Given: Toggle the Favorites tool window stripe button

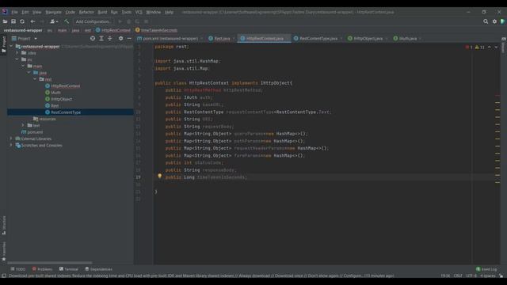Looking at the screenshot, I should coord(4,252).
